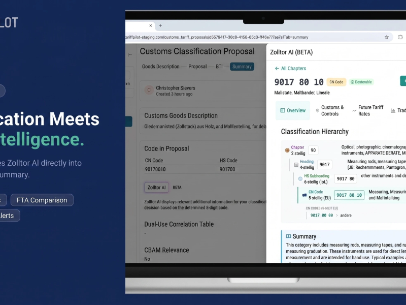Image resolution: width=406 pixels, height=305 pixels.
Task: Open the Future Tariff Rates tab
Action: point(368,110)
